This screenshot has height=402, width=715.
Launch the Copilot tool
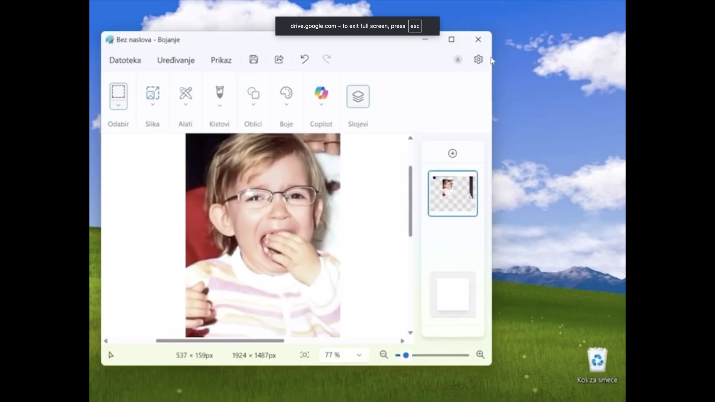[321, 93]
